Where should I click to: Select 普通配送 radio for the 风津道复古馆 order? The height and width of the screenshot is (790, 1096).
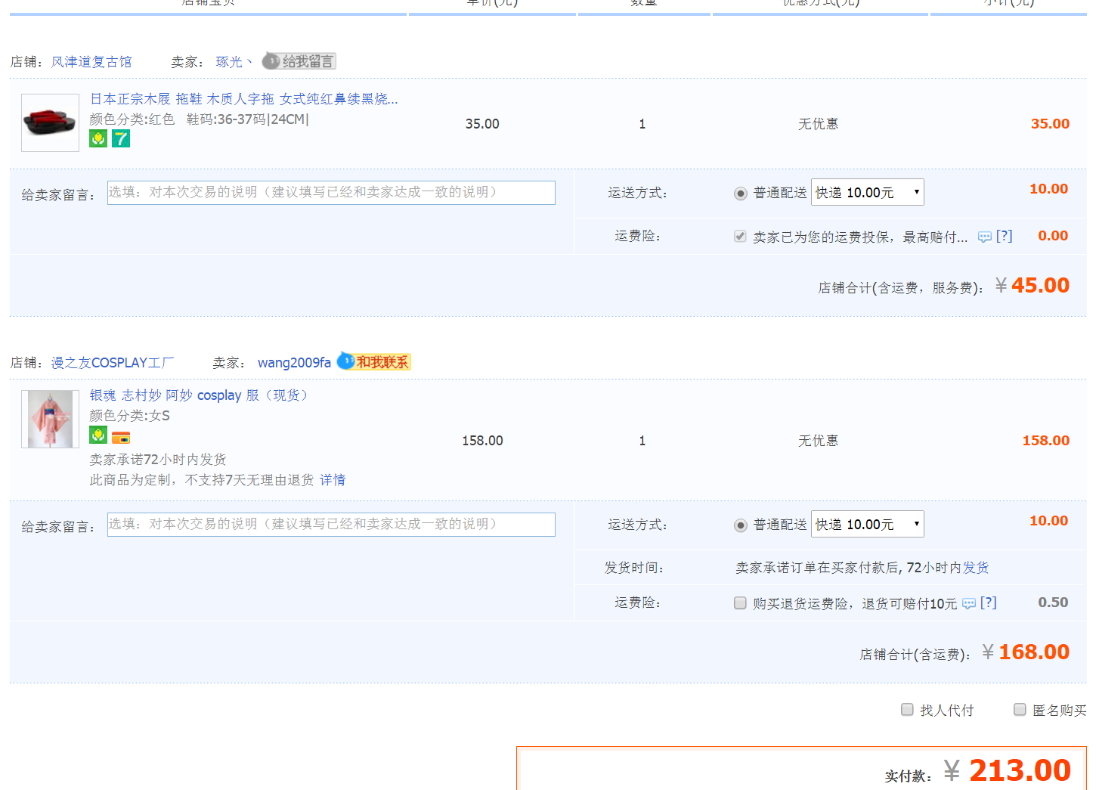[741, 194]
